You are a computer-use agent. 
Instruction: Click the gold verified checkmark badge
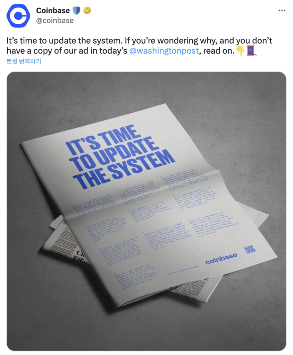(x=87, y=10)
